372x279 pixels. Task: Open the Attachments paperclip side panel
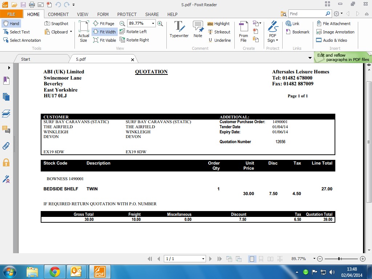coord(6,146)
